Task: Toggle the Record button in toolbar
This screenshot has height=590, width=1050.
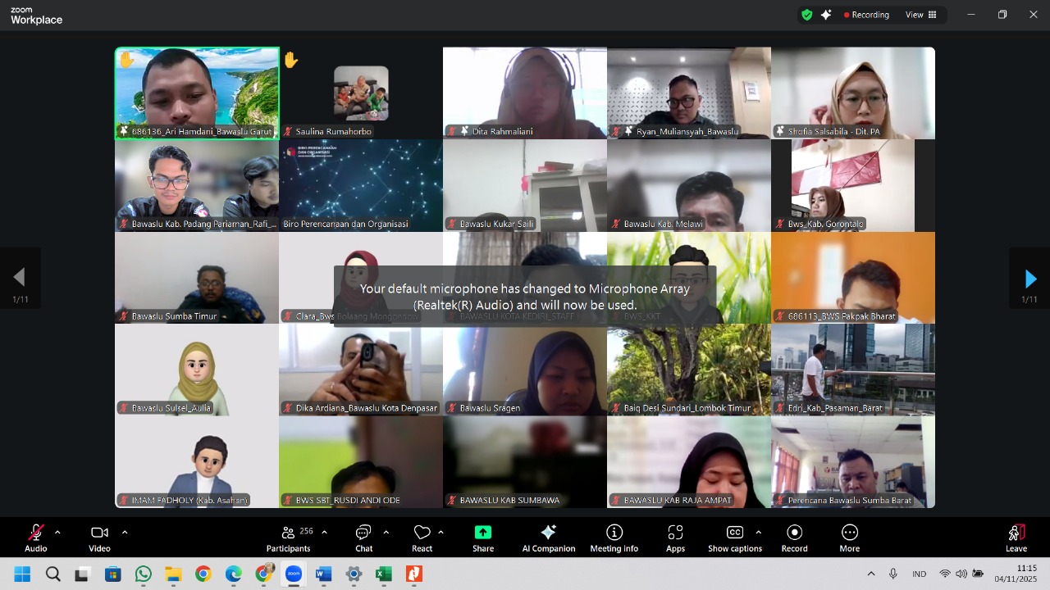Action: click(x=794, y=533)
